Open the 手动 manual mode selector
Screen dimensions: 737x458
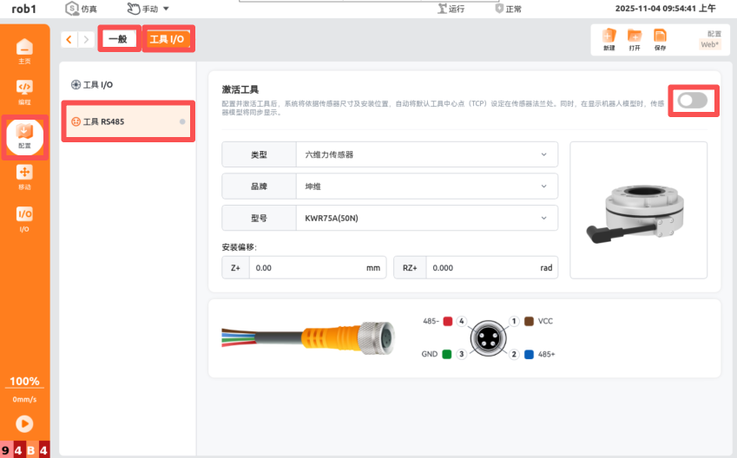(x=148, y=9)
